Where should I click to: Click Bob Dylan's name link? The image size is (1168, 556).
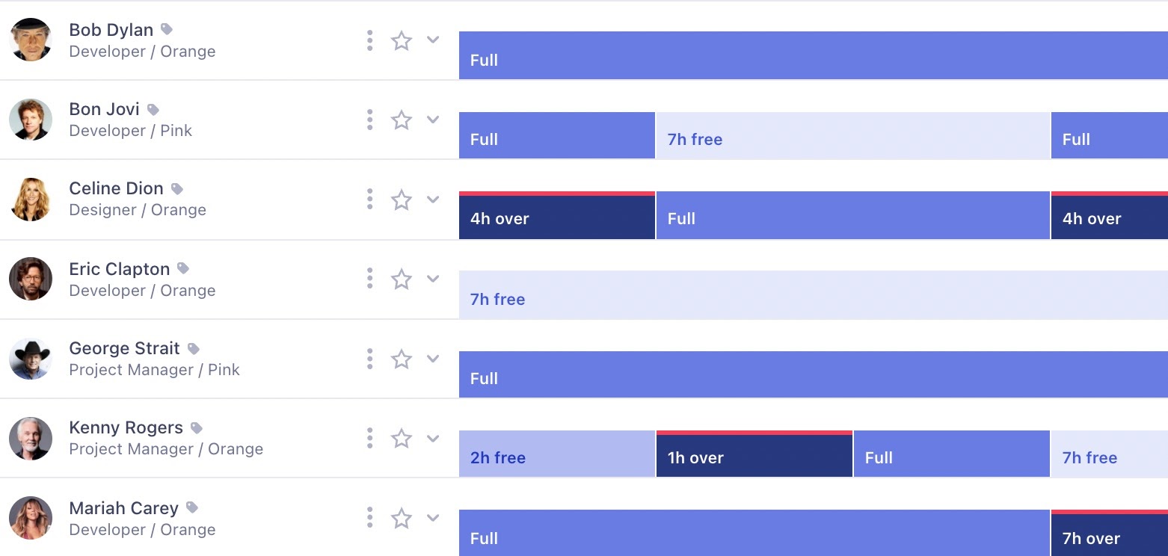pyautogui.click(x=111, y=29)
